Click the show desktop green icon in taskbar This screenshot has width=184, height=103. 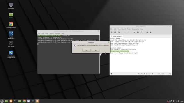pyautogui.click(x=6, y=101)
